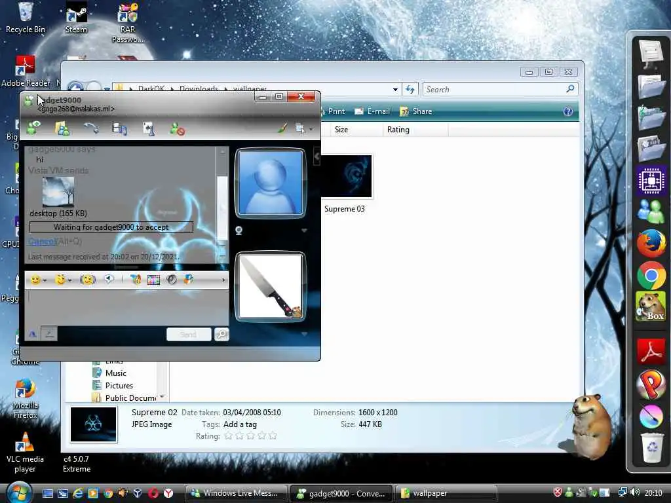Invite someone to this conversation
Image resolution: width=671 pixels, height=503 pixels.
pos(33,128)
